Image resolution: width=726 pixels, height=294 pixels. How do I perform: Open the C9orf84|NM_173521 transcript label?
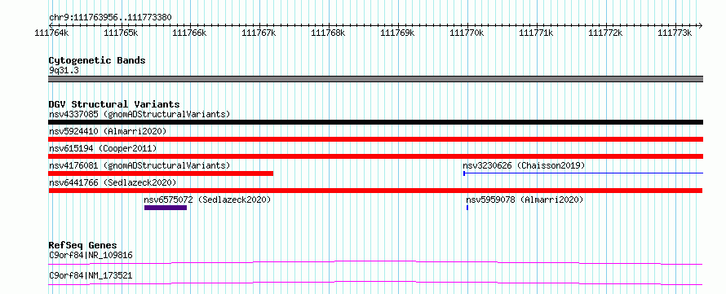91,275
